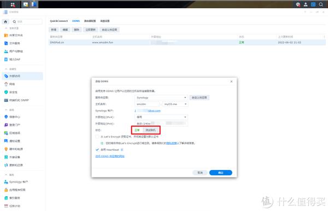This screenshot has height=211, width=328.
Task: Enable the Let's Encrypt certificate checkbox
Action: [x=97, y=136]
